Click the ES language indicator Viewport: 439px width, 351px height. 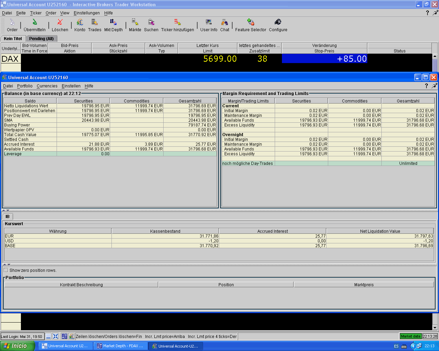(x=396, y=346)
